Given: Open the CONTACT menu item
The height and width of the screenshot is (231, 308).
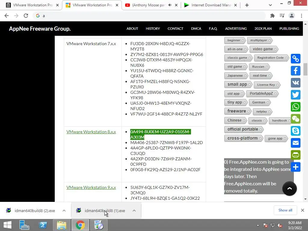Looking at the screenshot, I should pyautogui.click(x=175, y=29).
